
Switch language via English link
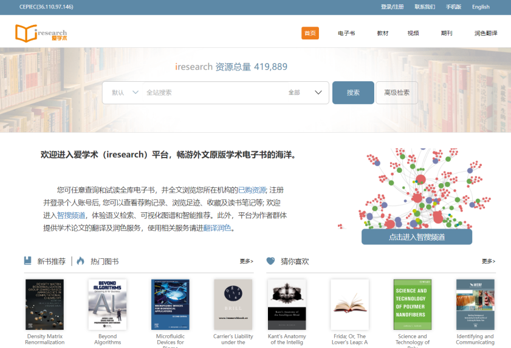[481, 7]
